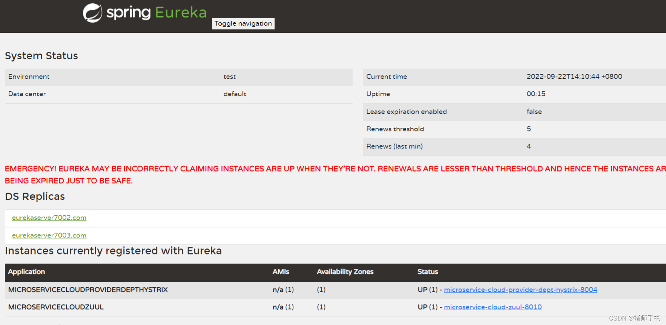The height and width of the screenshot is (325, 666).
Task: Click the Application column header
Action: click(26, 272)
